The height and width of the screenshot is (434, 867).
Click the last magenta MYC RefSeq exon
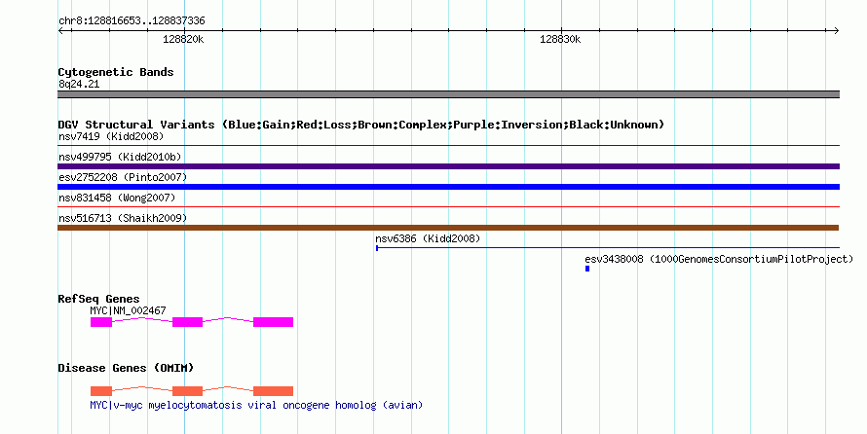click(273, 322)
